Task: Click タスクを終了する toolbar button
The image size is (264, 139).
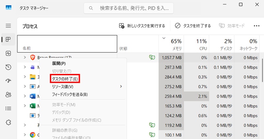Action: tap(193, 26)
